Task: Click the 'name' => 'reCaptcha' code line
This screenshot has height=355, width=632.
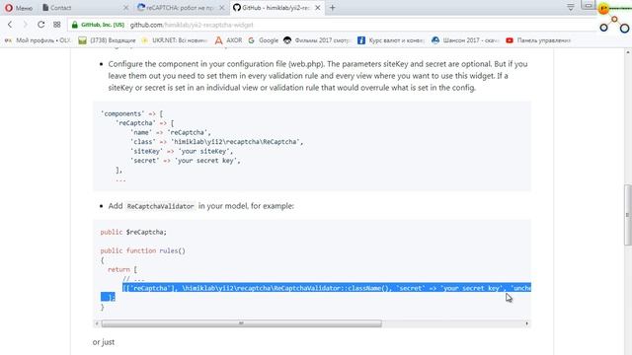Action: point(170,132)
